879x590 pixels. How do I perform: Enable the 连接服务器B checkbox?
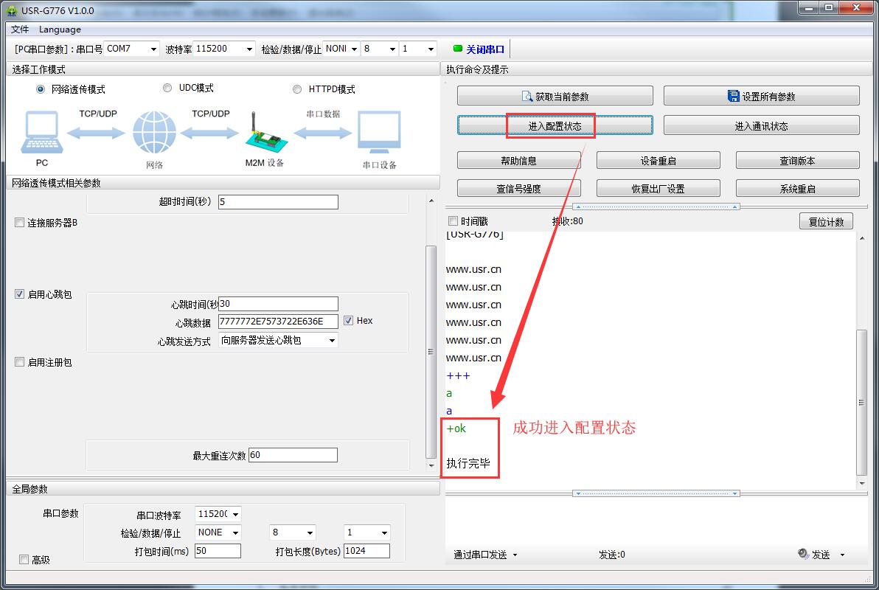[x=20, y=223]
